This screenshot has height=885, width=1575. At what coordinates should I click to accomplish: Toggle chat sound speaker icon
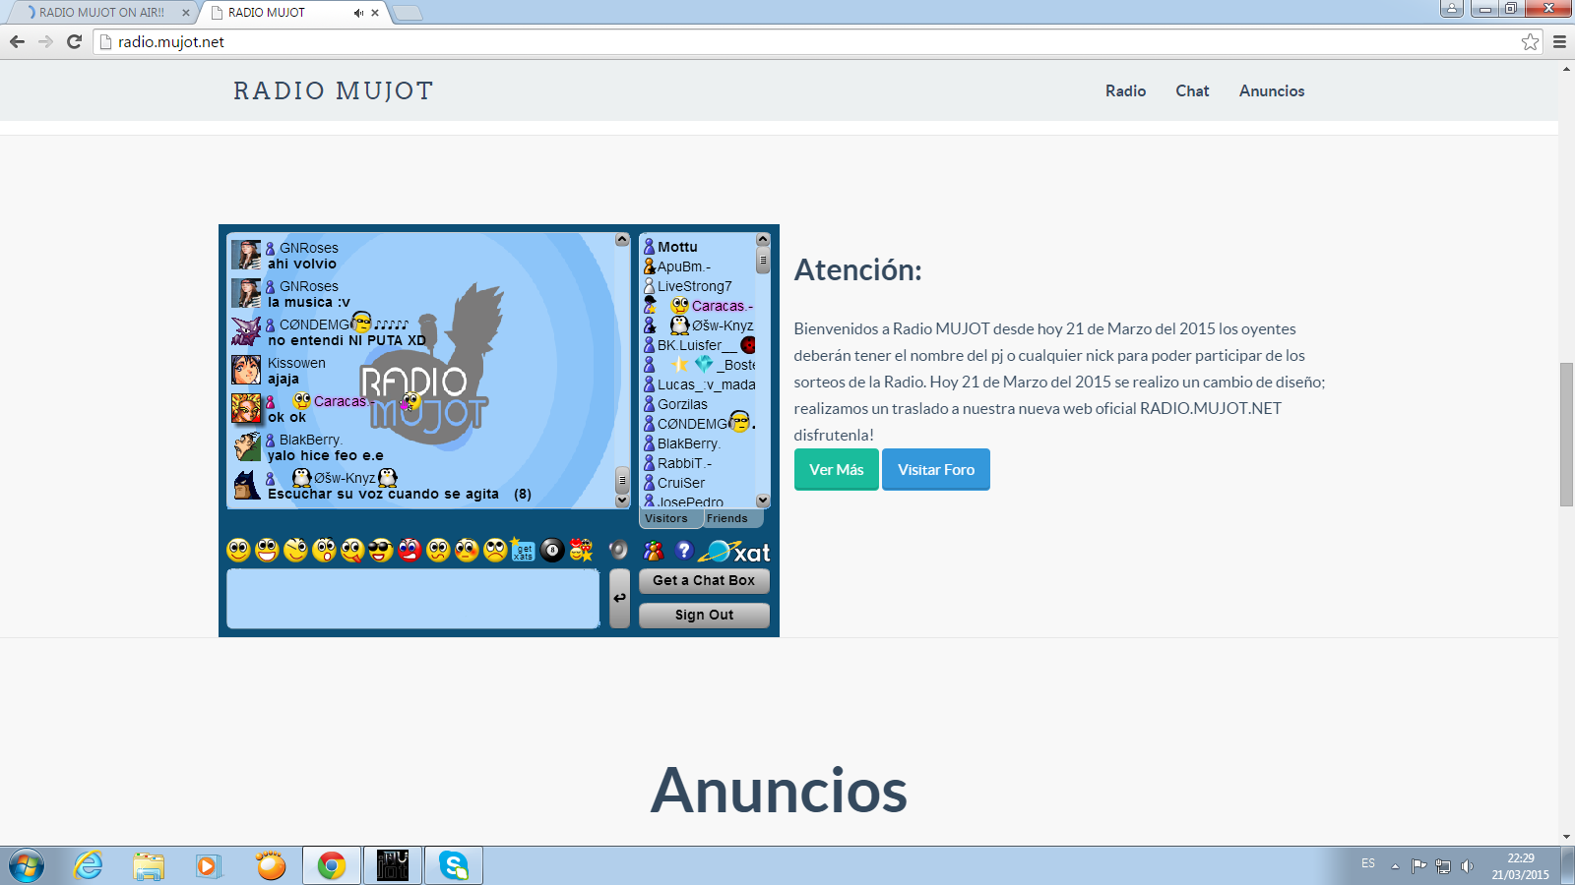point(618,550)
